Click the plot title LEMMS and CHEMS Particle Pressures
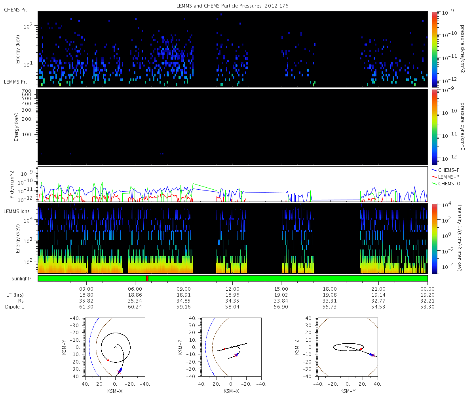The image size is (475, 396). pyautogui.click(x=232, y=6)
